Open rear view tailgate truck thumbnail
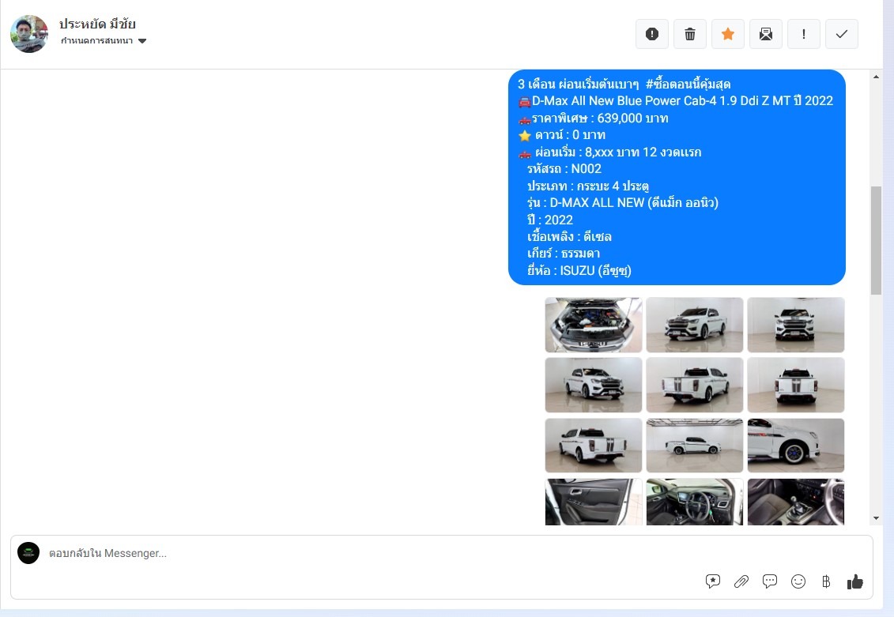894x617 pixels. 796,385
